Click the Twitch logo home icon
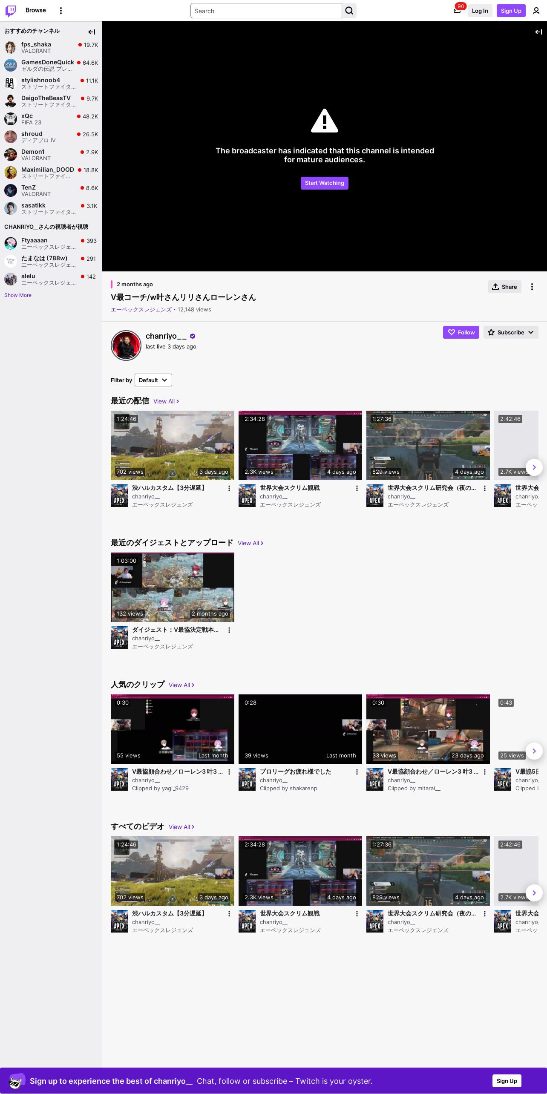 [11, 11]
